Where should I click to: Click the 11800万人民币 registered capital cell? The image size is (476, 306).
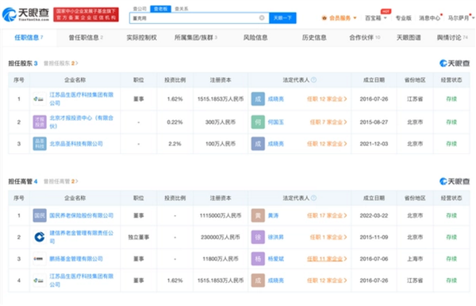(x=221, y=259)
